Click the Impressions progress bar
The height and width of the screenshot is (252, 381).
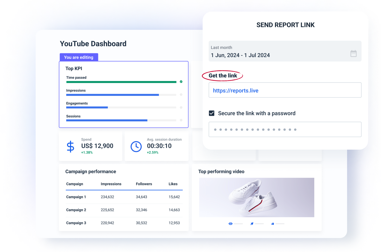(x=121, y=95)
